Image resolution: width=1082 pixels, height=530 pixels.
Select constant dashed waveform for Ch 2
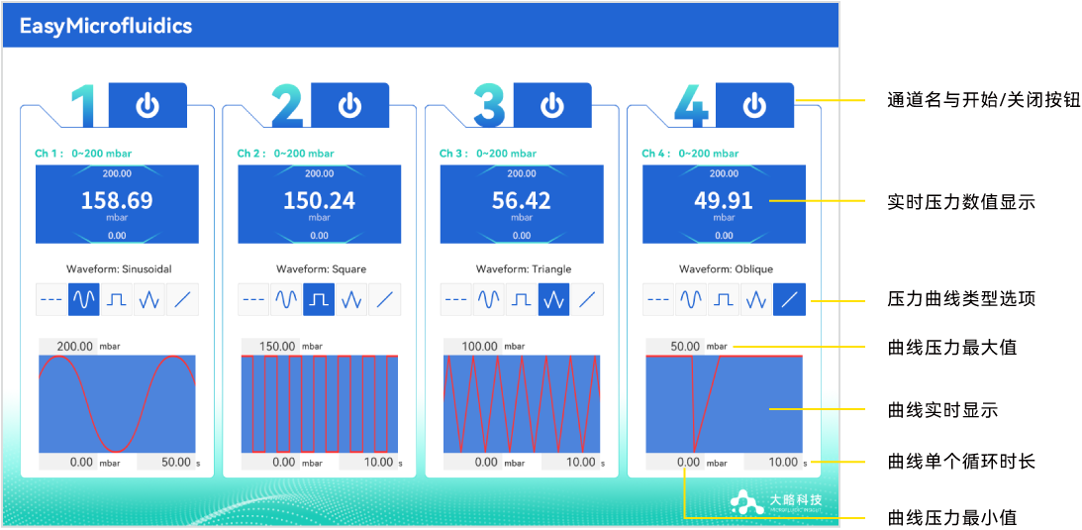pos(253,299)
